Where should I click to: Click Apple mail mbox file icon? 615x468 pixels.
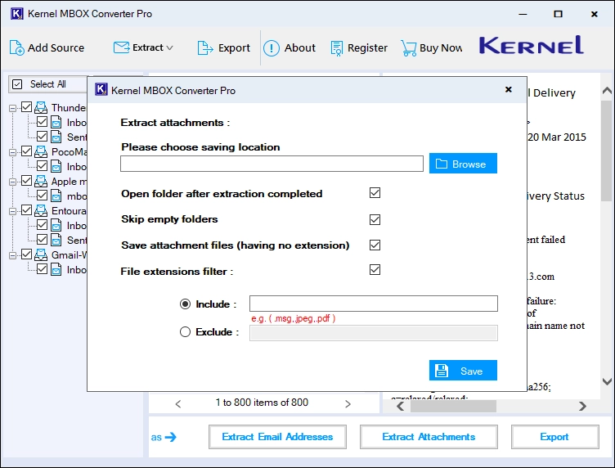pos(56,196)
